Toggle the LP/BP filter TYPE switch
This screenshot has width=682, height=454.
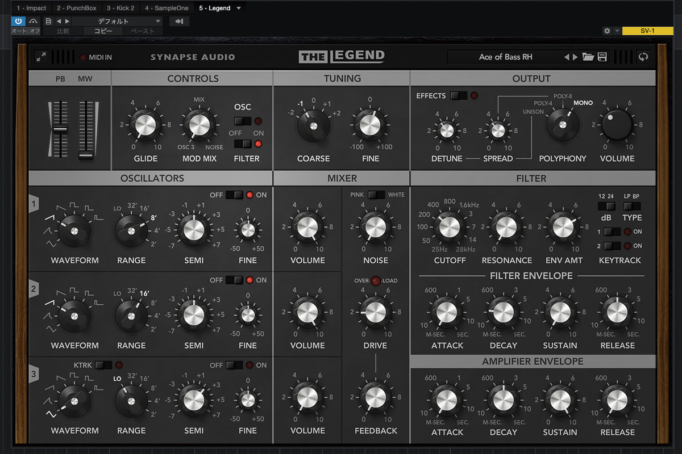(632, 207)
